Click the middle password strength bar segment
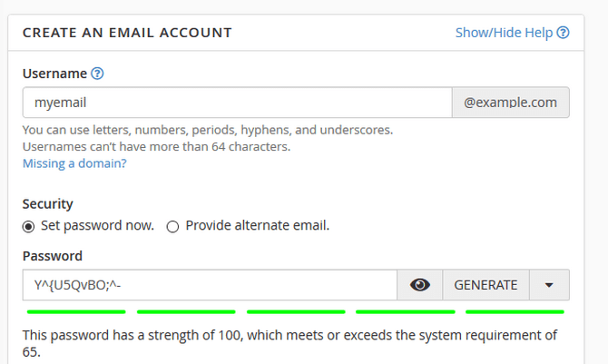This screenshot has width=608, height=364. (x=296, y=311)
